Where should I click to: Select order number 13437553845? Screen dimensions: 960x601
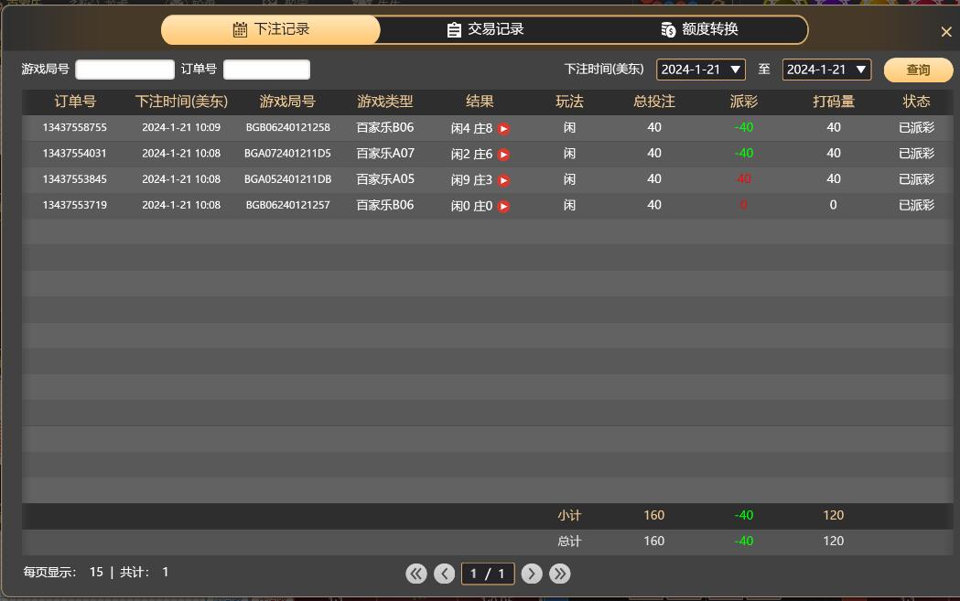75,178
